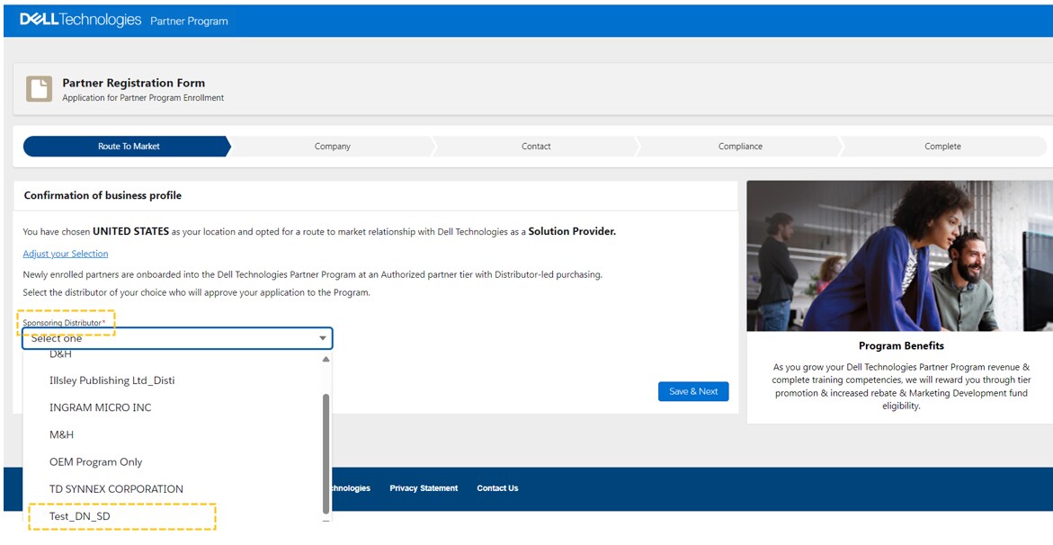The image size is (1053, 545).
Task: Open the Compliance step
Action: point(740,147)
